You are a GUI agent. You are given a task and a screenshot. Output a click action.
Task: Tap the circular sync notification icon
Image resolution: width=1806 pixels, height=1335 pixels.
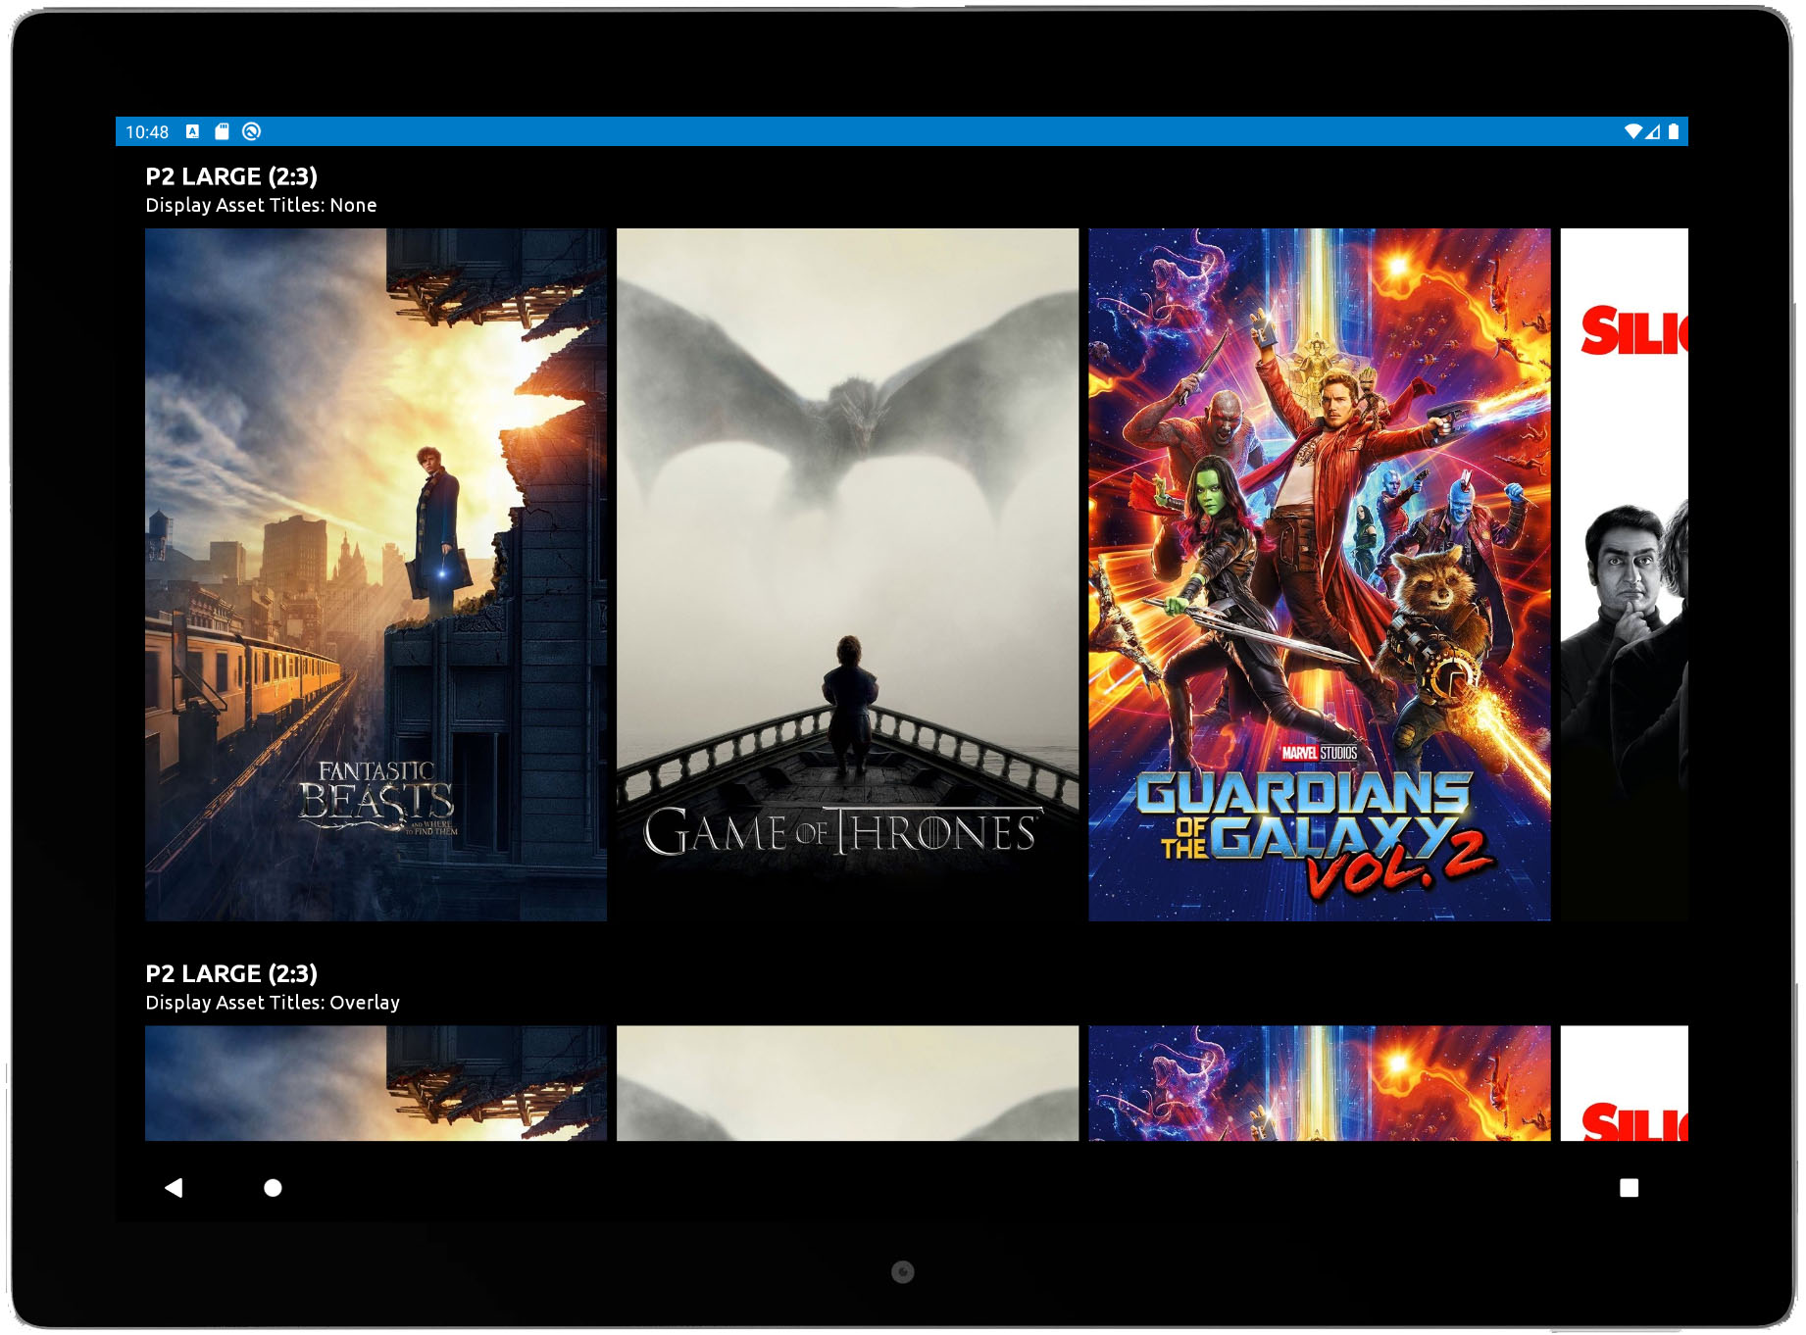[252, 131]
